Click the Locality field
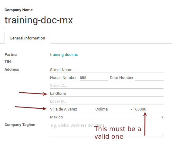The width and height of the screenshot is (172, 143). tap(107, 101)
